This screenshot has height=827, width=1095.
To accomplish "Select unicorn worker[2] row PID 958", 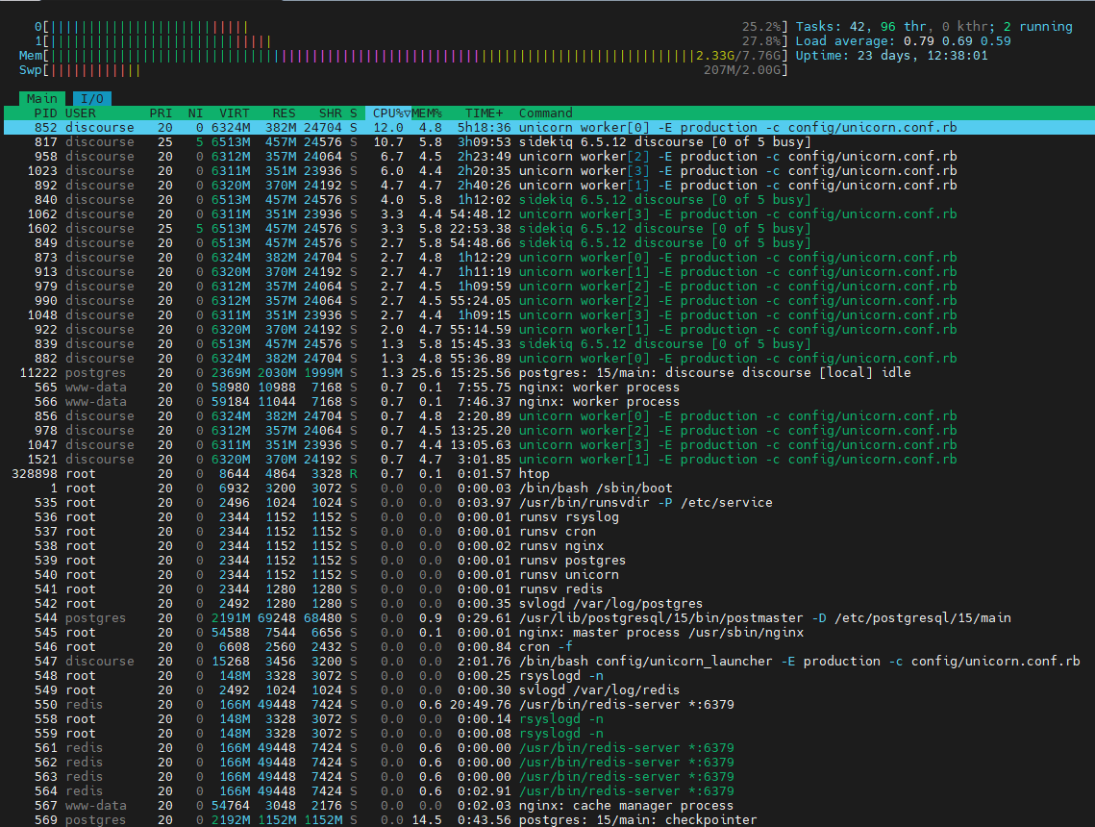I will pyautogui.click(x=548, y=157).
